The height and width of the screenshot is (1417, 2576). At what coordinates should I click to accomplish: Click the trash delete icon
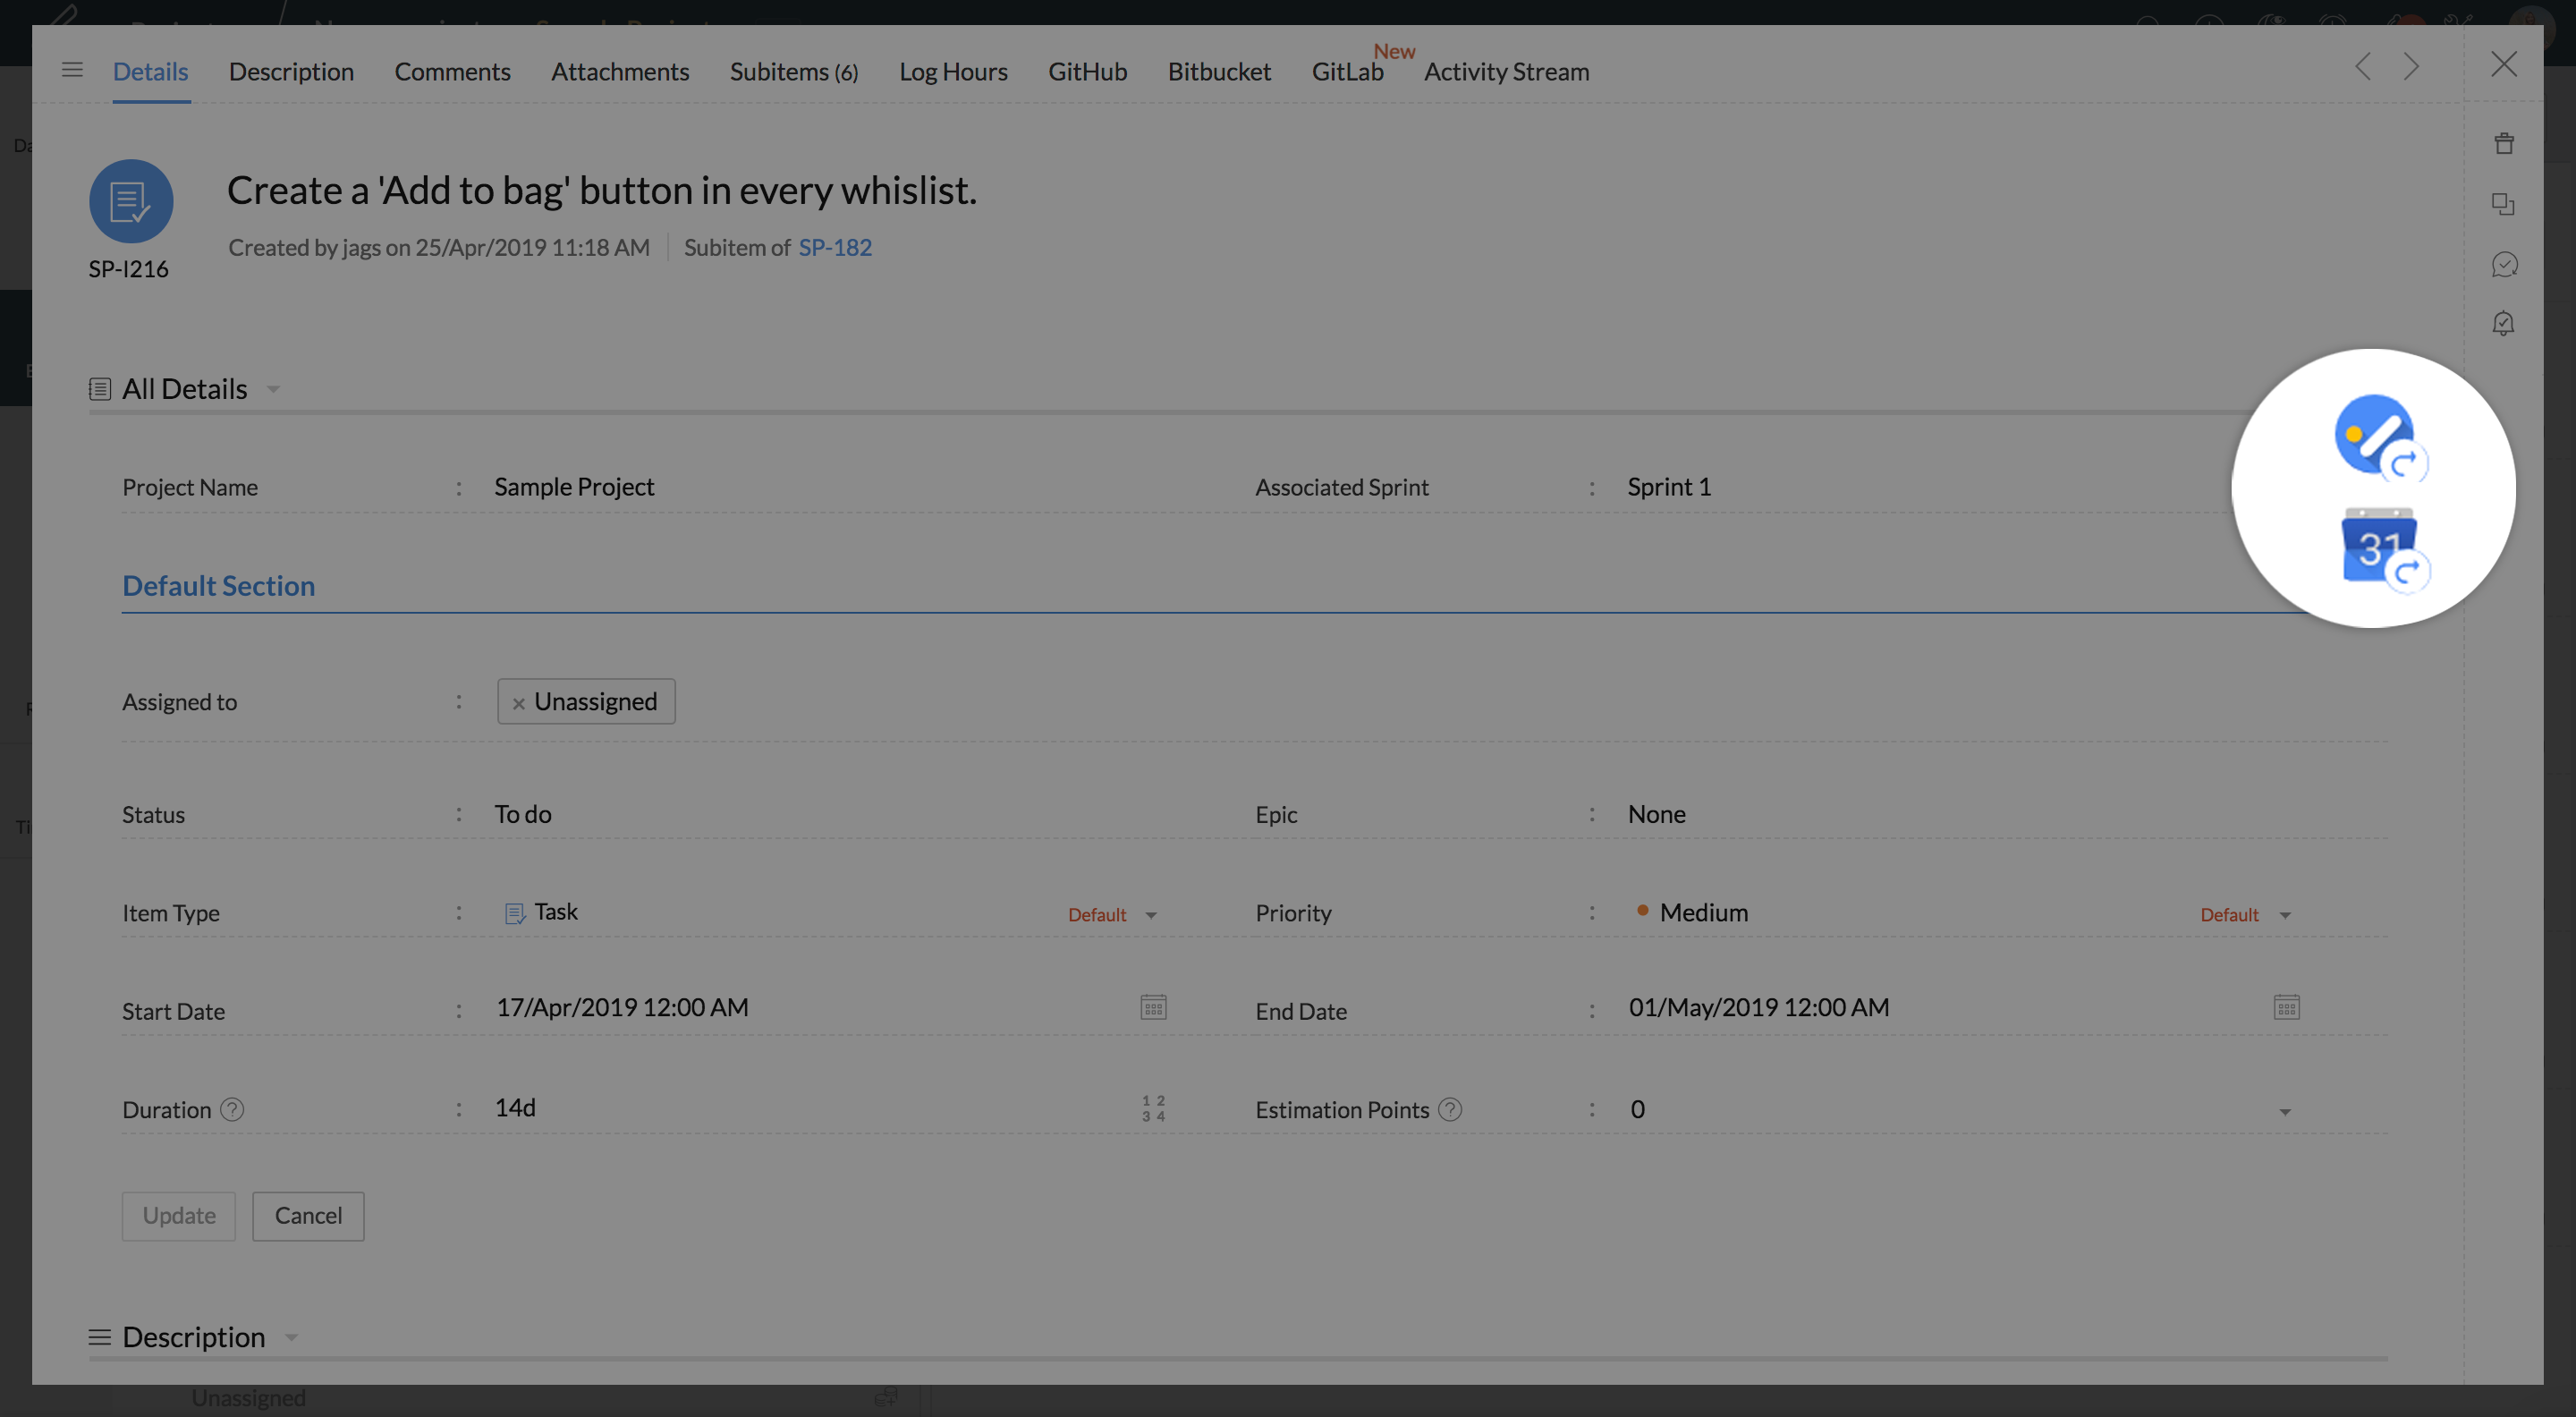2503,144
